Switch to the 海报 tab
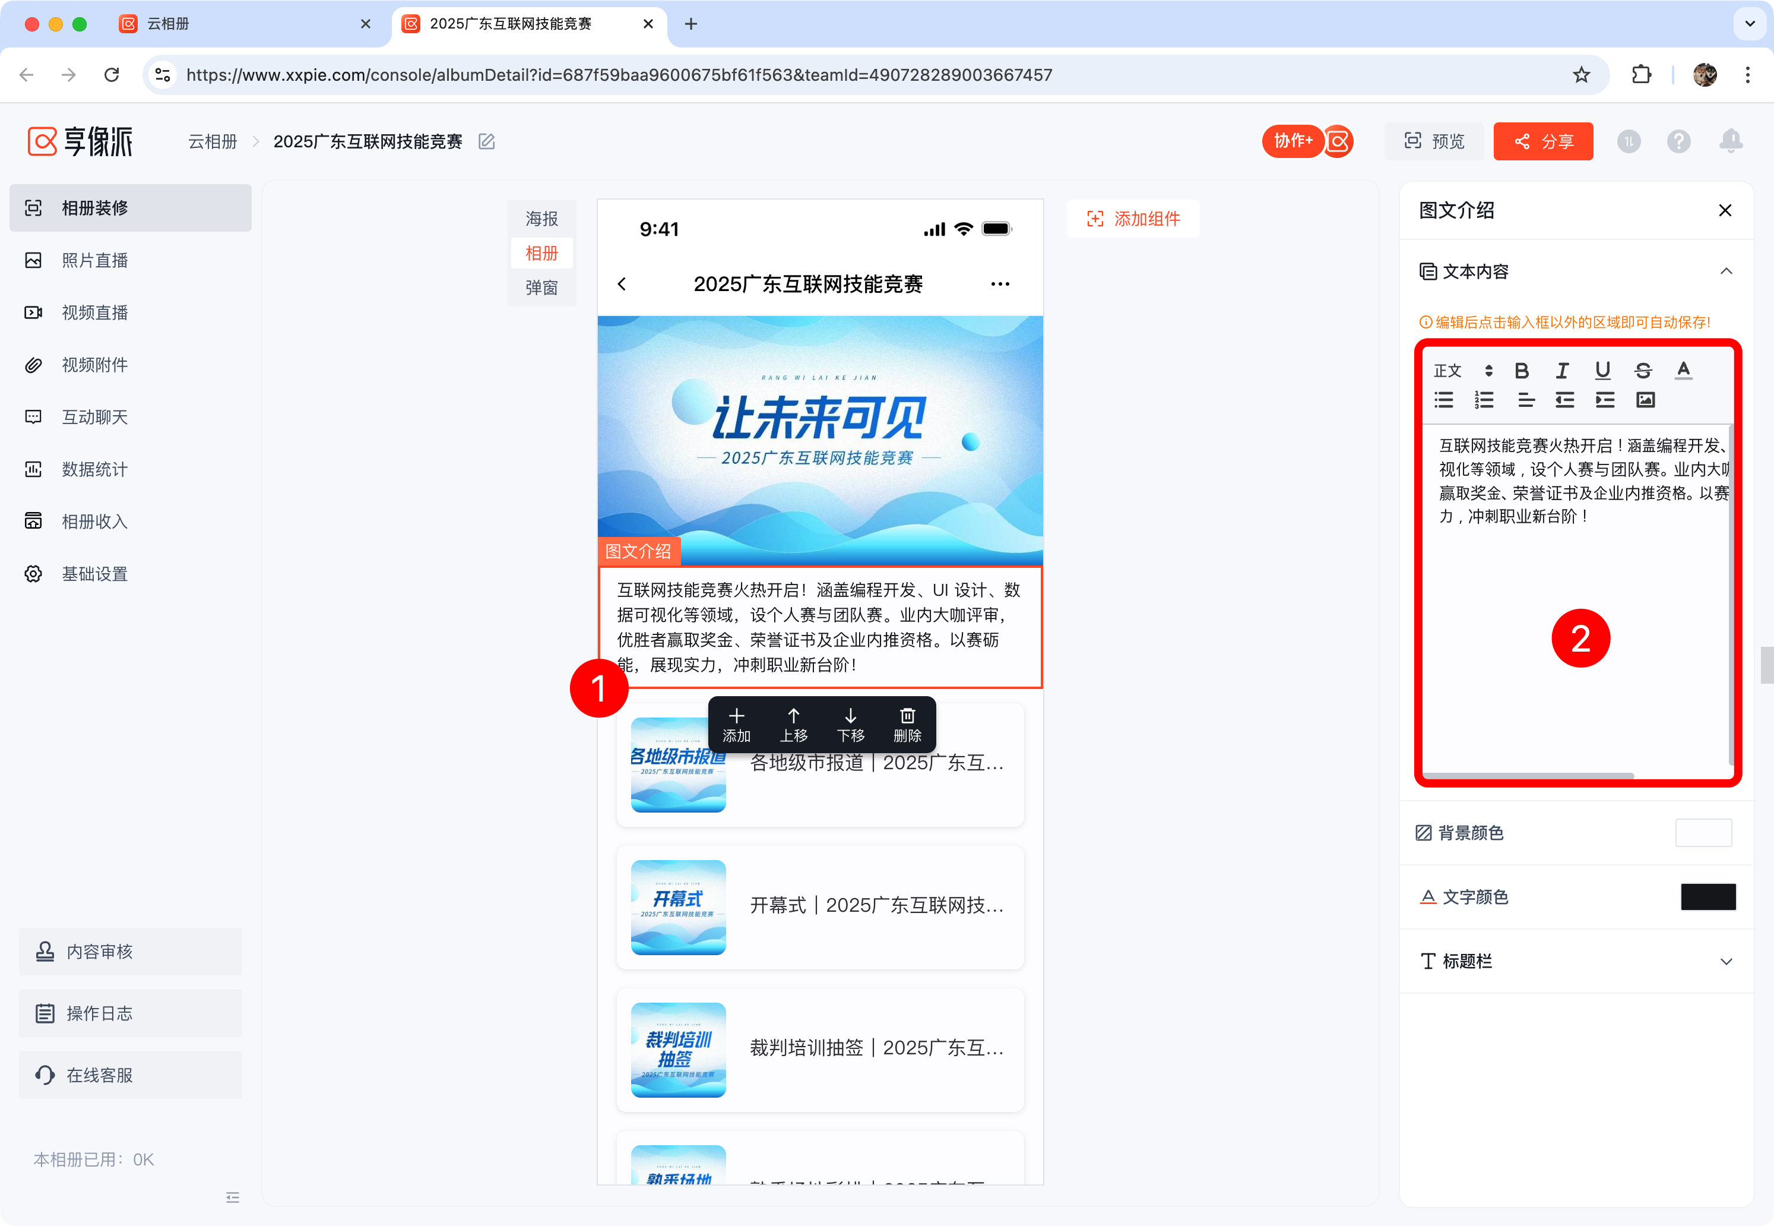The image size is (1774, 1226). 541,219
